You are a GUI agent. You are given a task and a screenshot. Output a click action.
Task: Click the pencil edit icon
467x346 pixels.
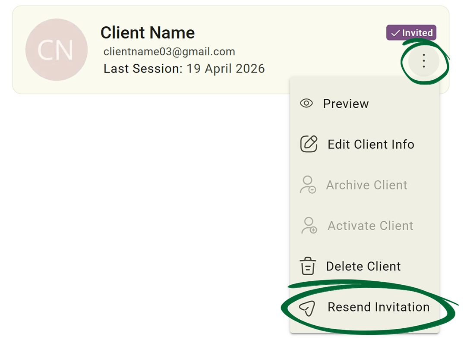309,144
